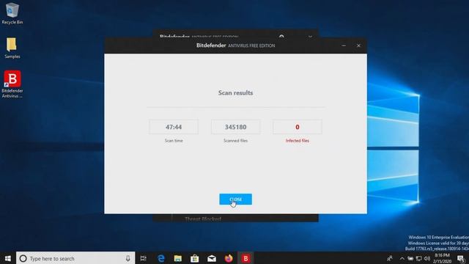Open Task View from the taskbar
The image size is (469, 264).
144,258
